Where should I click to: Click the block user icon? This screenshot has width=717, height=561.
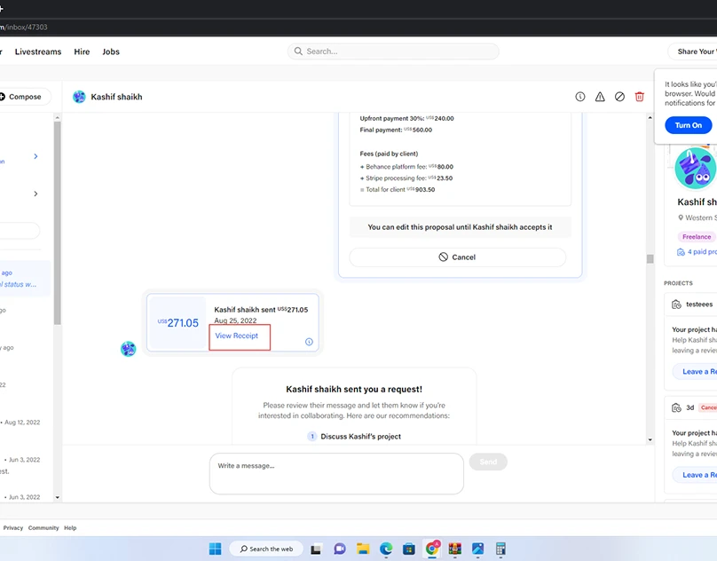pyautogui.click(x=619, y=97)
